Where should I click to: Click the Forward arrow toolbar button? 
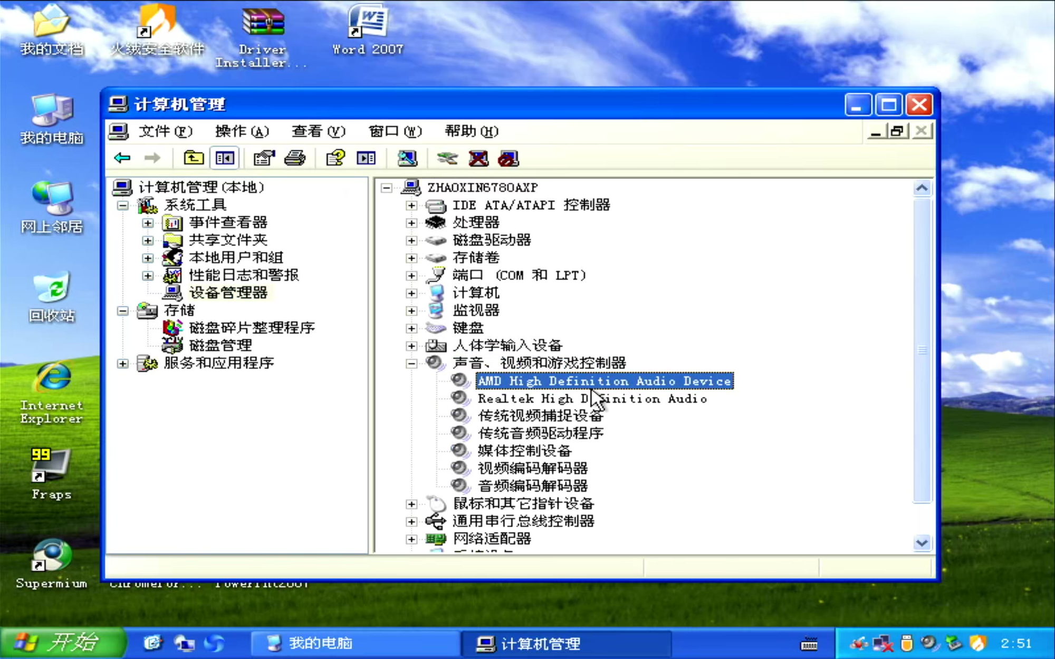coord(152,158)
